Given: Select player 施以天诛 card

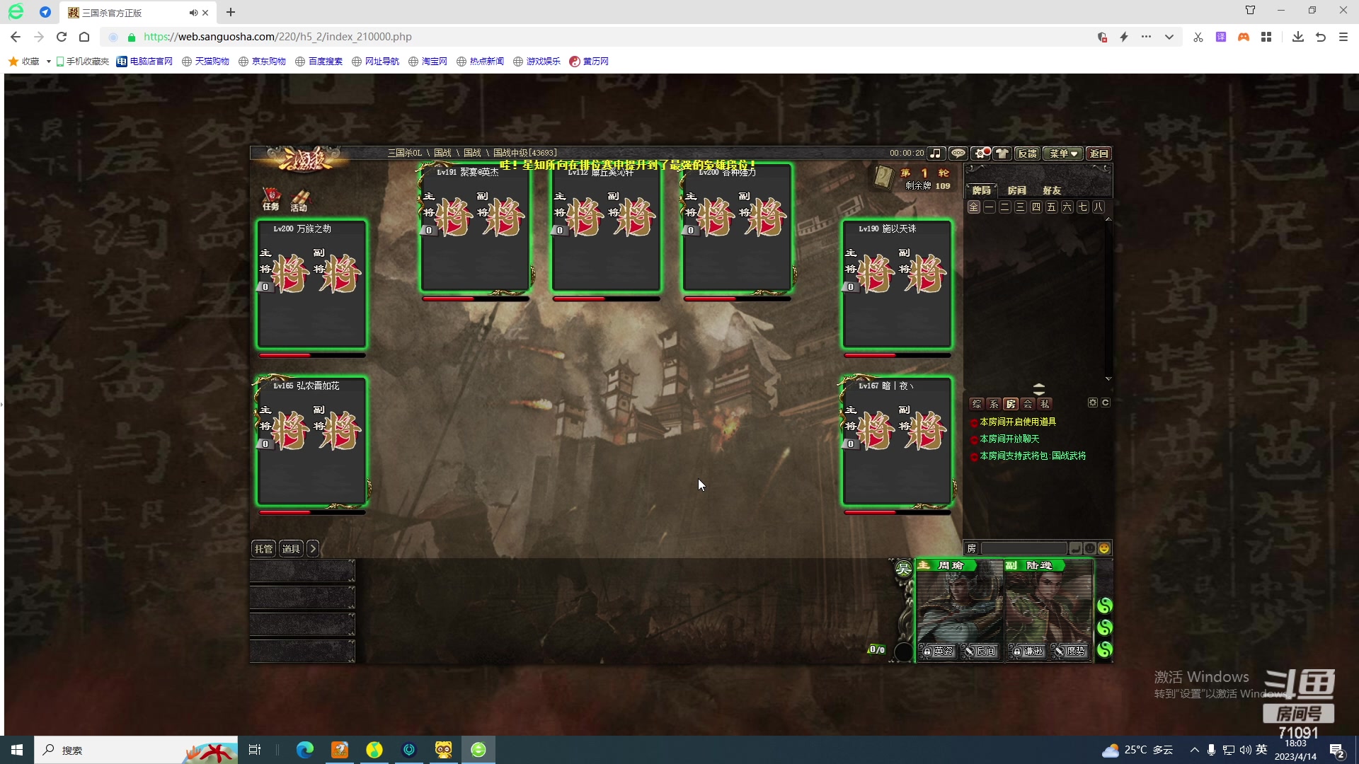Looking at the screenshot, I should click(x=897, y=284).
